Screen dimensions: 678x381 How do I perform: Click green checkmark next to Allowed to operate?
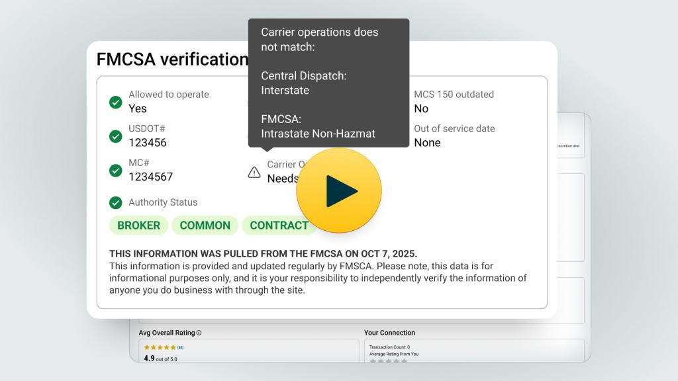116,102
